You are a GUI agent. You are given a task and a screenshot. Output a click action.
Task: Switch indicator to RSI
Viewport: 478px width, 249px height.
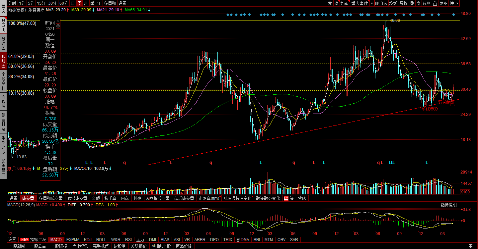pyautogui.click(x=128, y=239)
